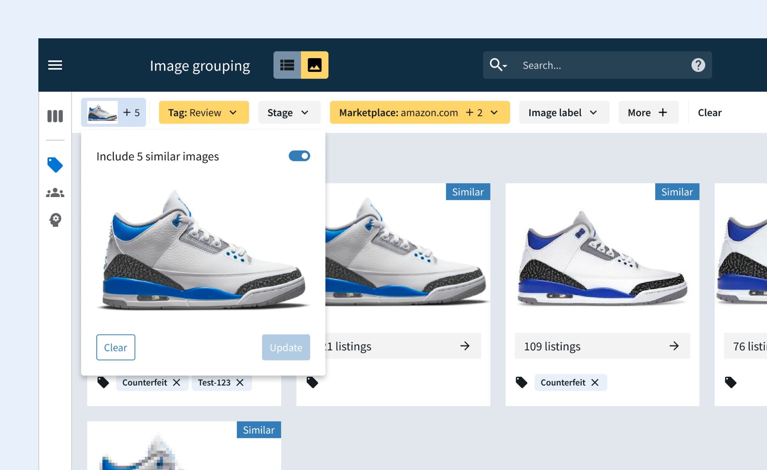Open the people groups sidebar section
The image size is (767, 470).
[x=55, y=193]
